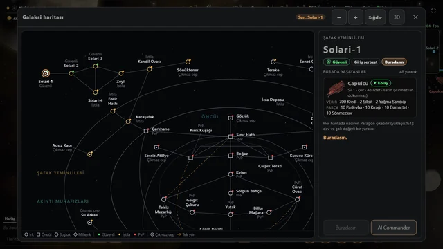Select the Karaşafak node
Screen dimensions: 443x249
pos(128,122)
